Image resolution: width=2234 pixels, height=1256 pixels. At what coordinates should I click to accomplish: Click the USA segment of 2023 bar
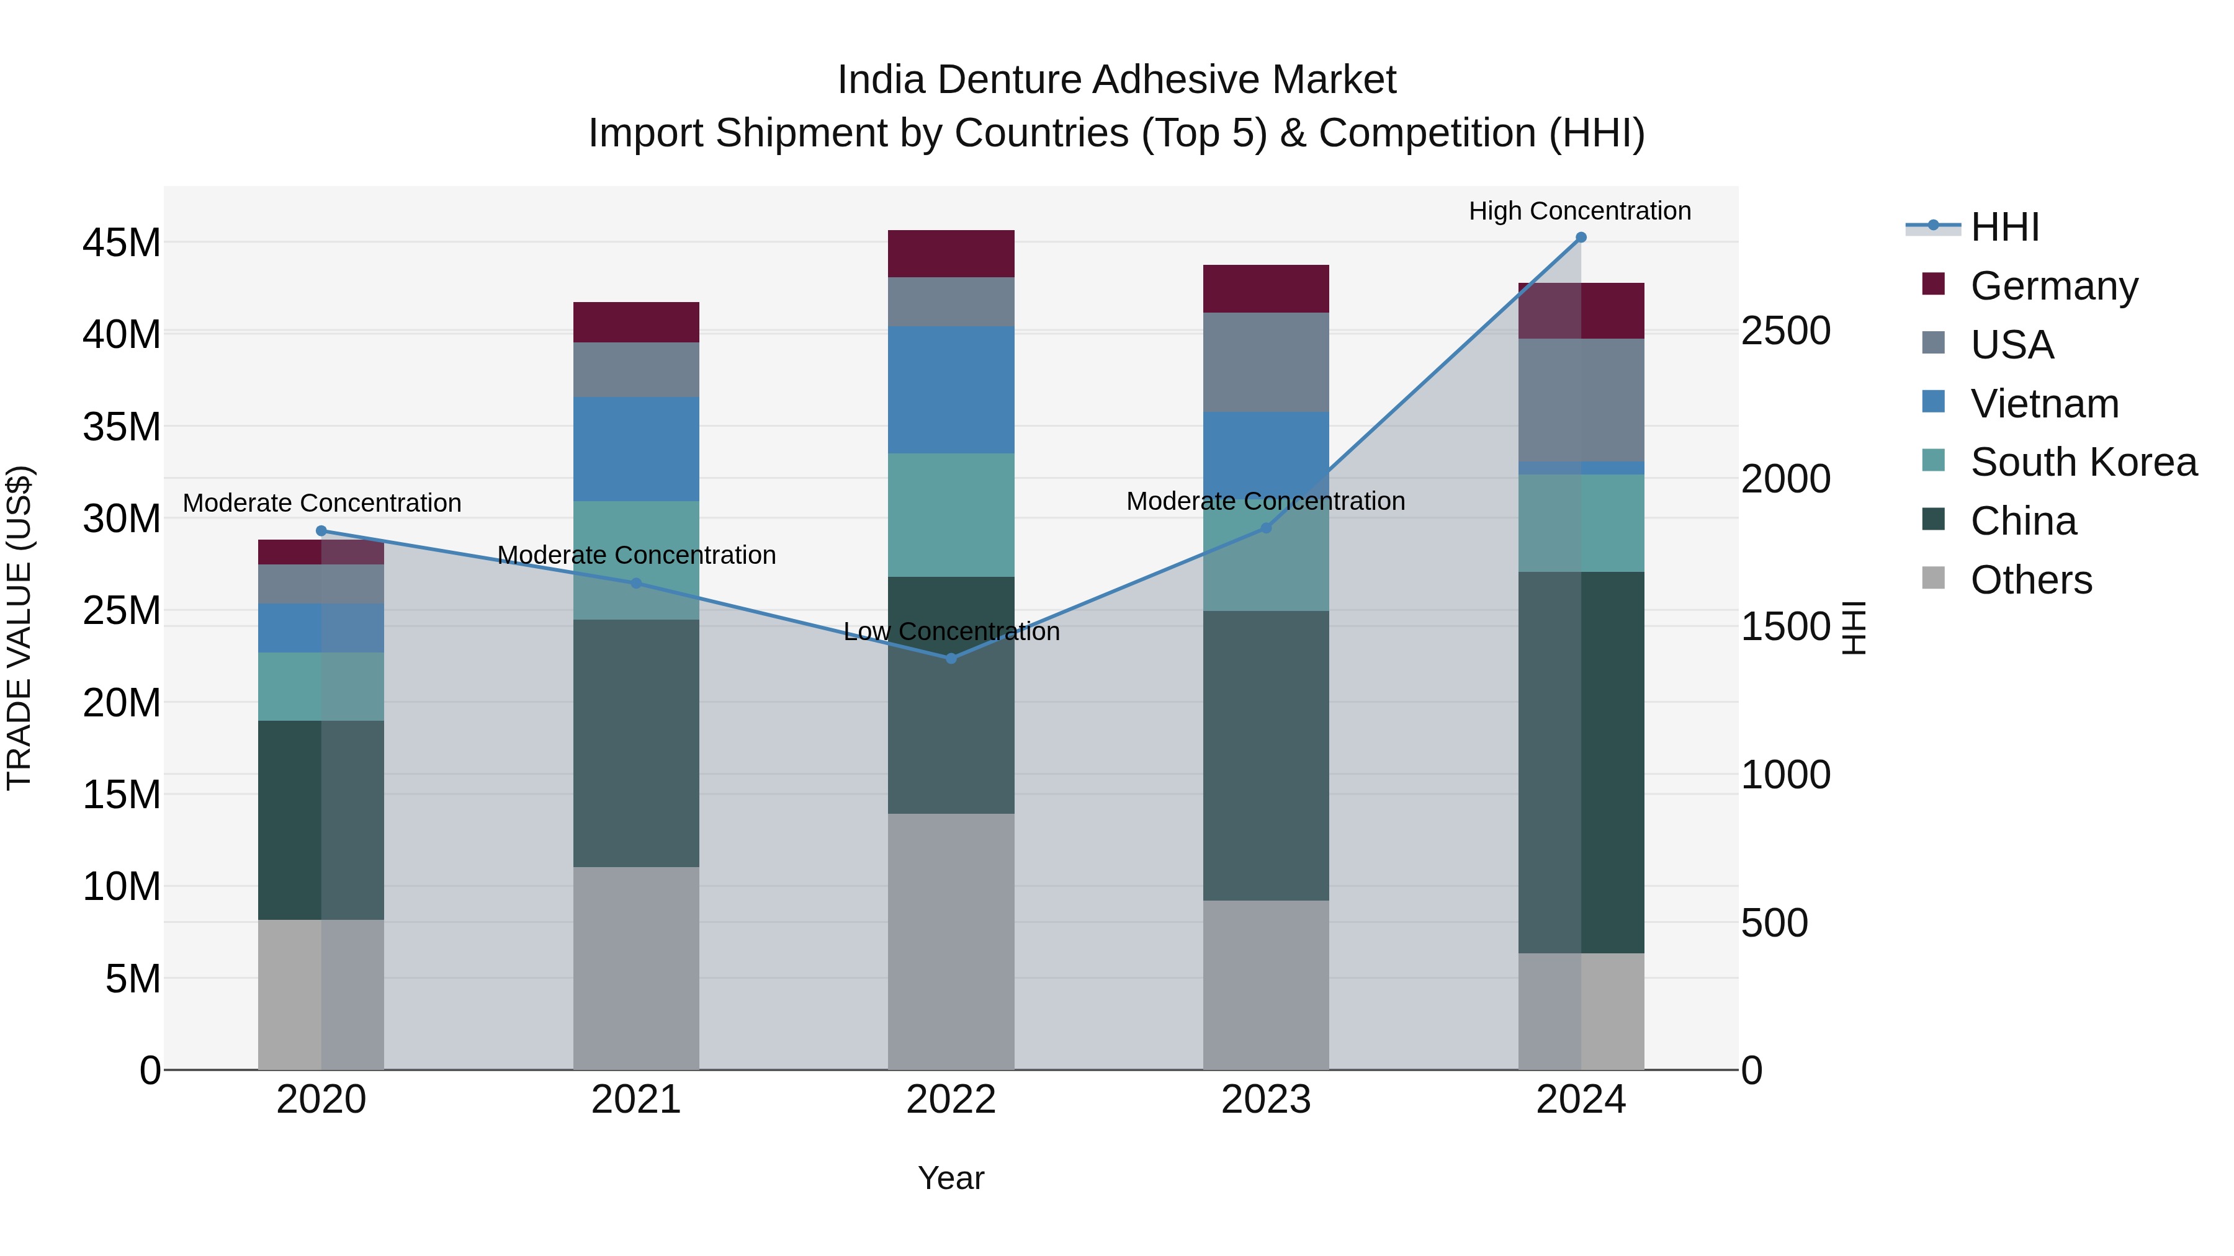(x=1266, y=362)
